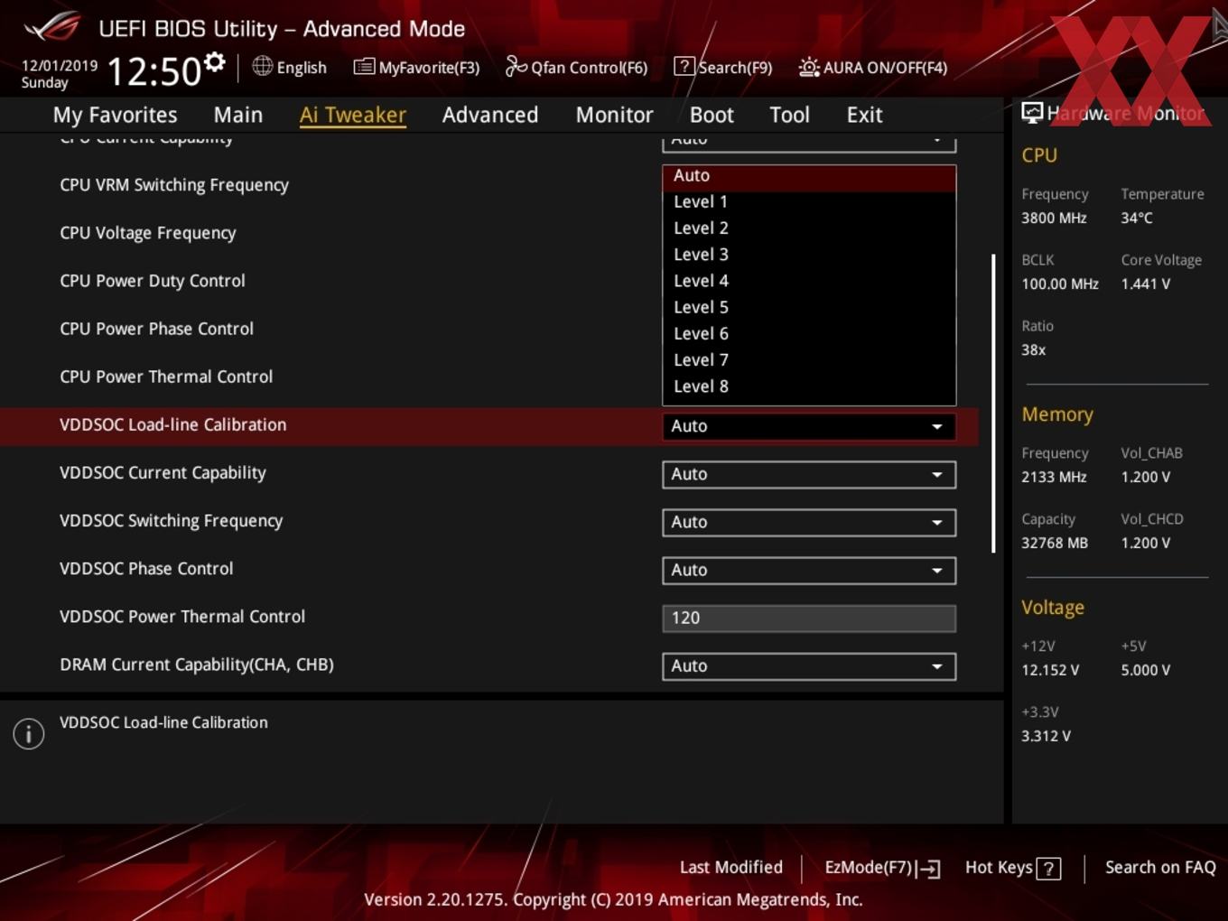The width and height of the screenshot is (1228, 921).
Task: Select CPU Power Phase Control row
Action: (157, 329)
